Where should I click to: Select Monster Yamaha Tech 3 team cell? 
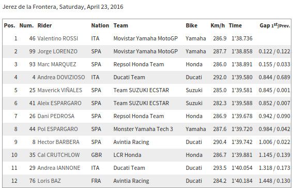click(143, 129)
